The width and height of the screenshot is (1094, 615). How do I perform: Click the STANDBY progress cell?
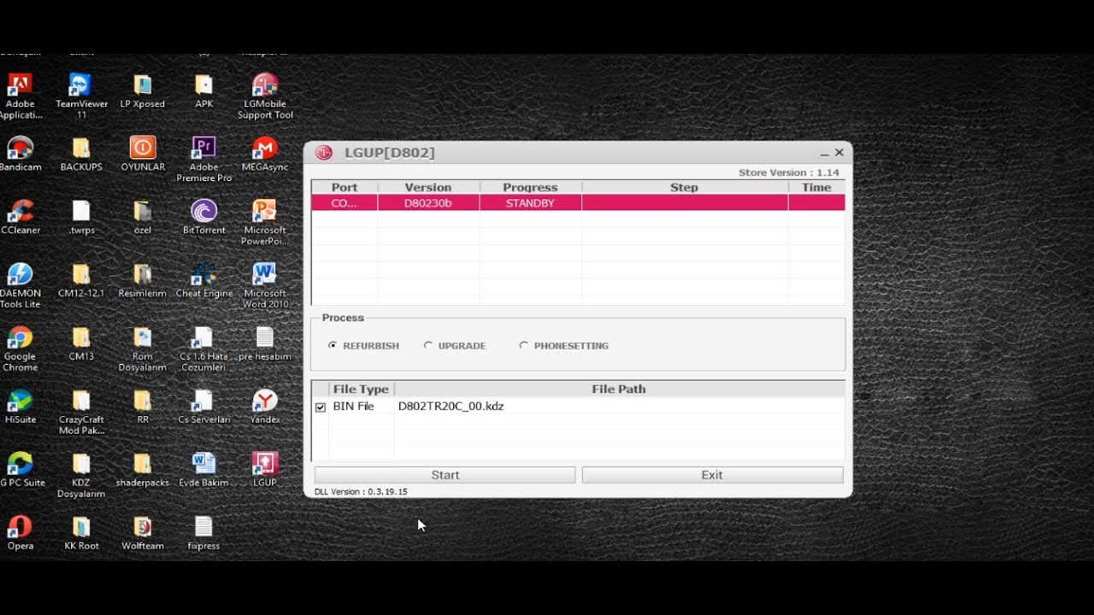[x=530, y=203]
